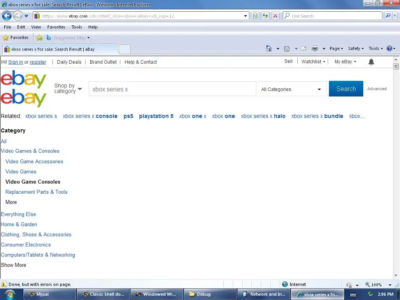400x300 pixels.
Task: Open the Safety command bar menu
Action: pos(355,48)
